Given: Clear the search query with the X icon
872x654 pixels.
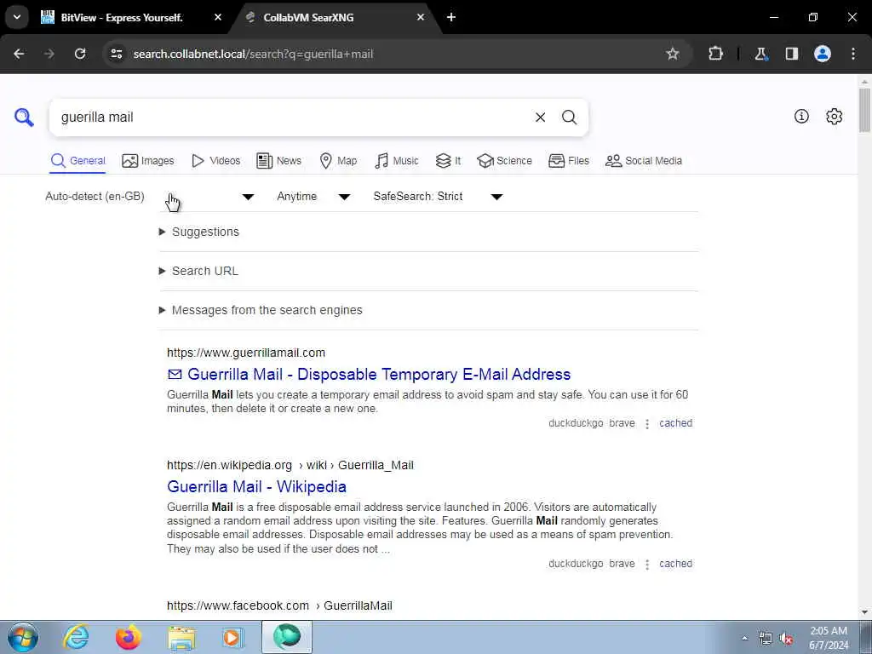Looking at the screenshot, I should (540, 118).
